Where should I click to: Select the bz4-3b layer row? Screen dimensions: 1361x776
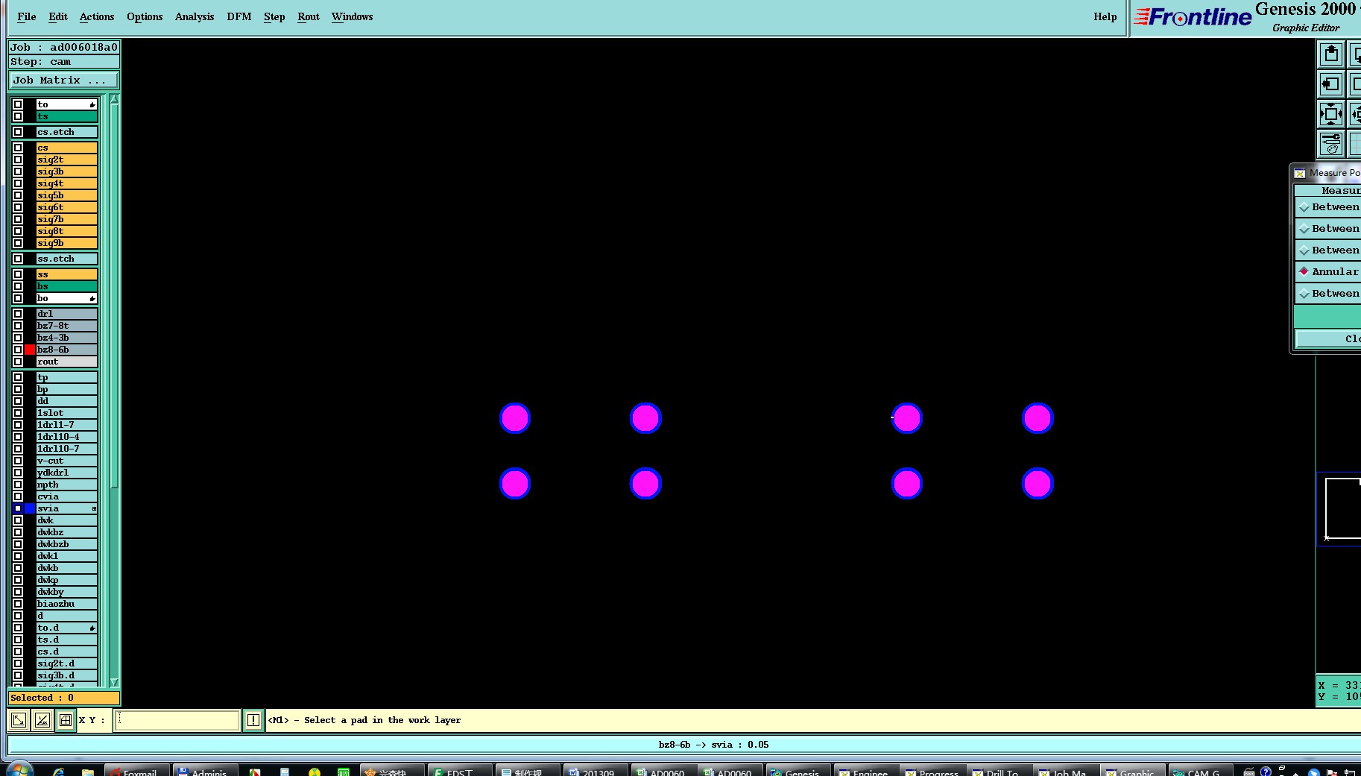point(67,338)
